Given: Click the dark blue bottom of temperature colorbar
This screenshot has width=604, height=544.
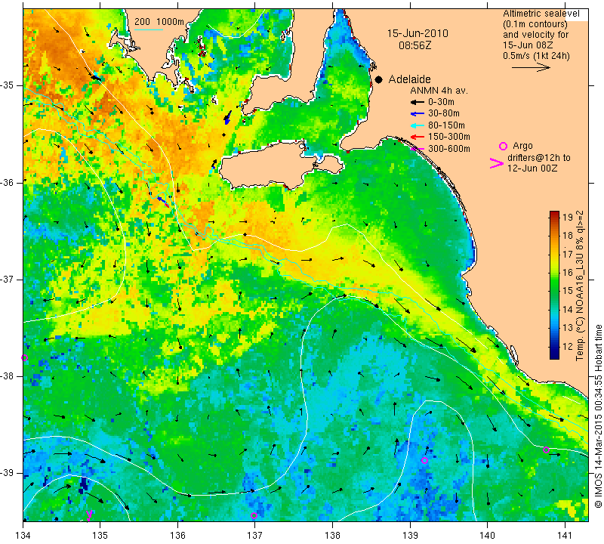Looking at the screenshot, I should tap(554, 356).
